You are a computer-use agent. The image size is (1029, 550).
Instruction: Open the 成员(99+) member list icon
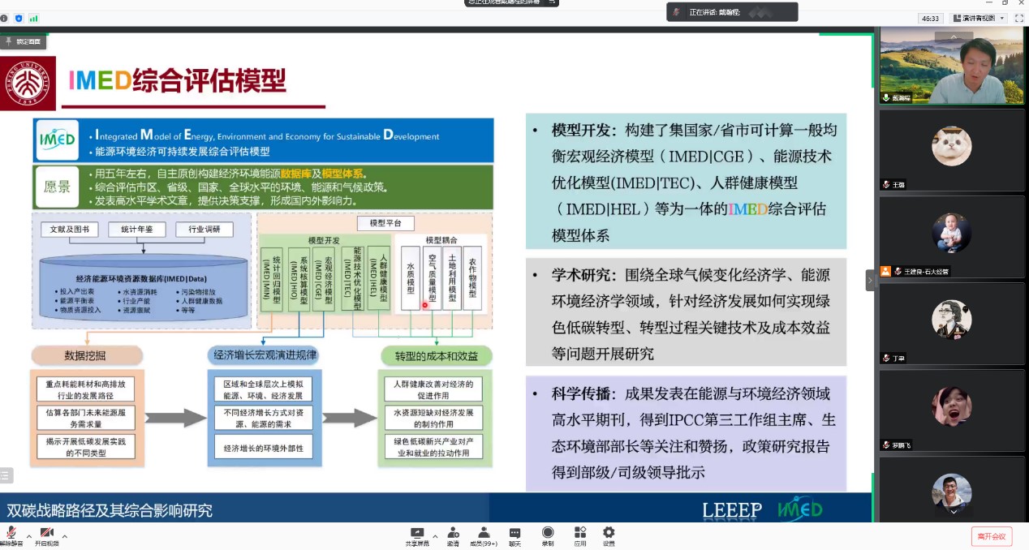484,532
